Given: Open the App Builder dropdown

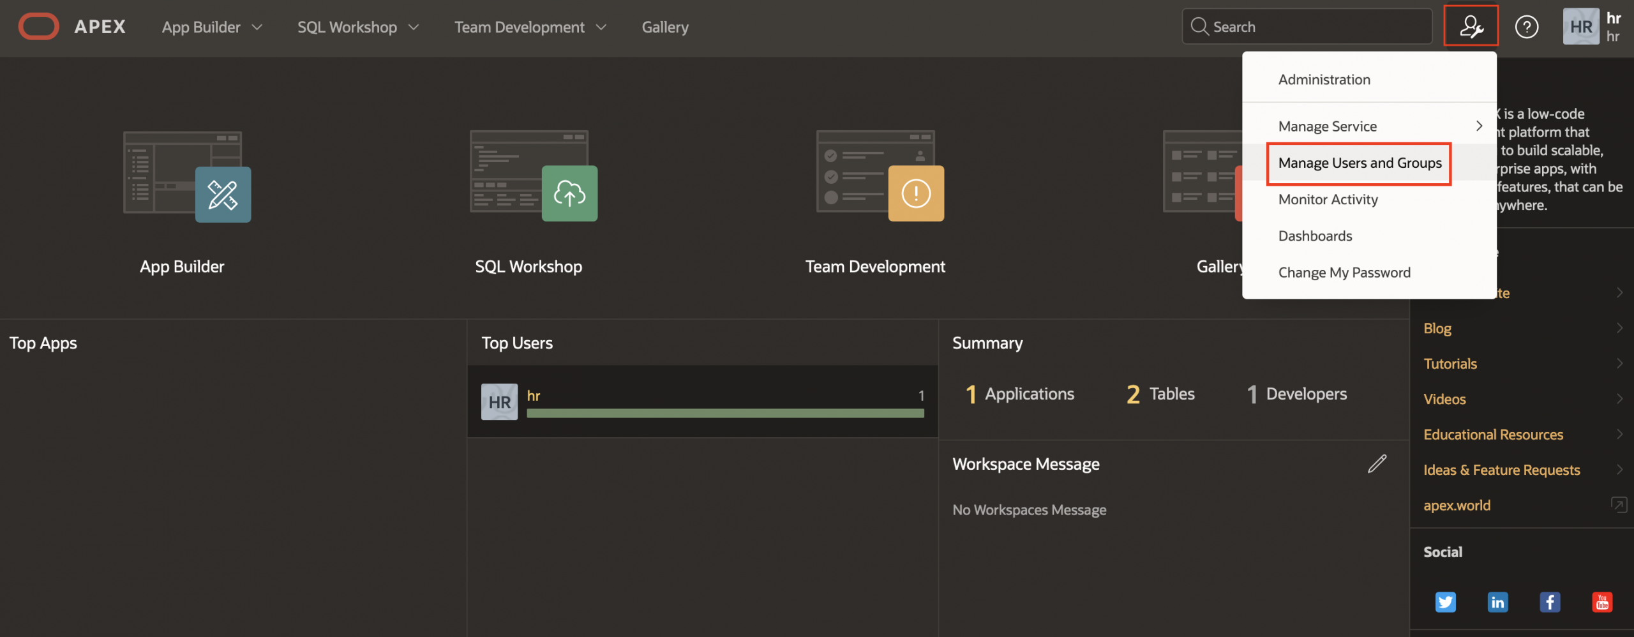Looking at the screenshot, I should point(211,27).
